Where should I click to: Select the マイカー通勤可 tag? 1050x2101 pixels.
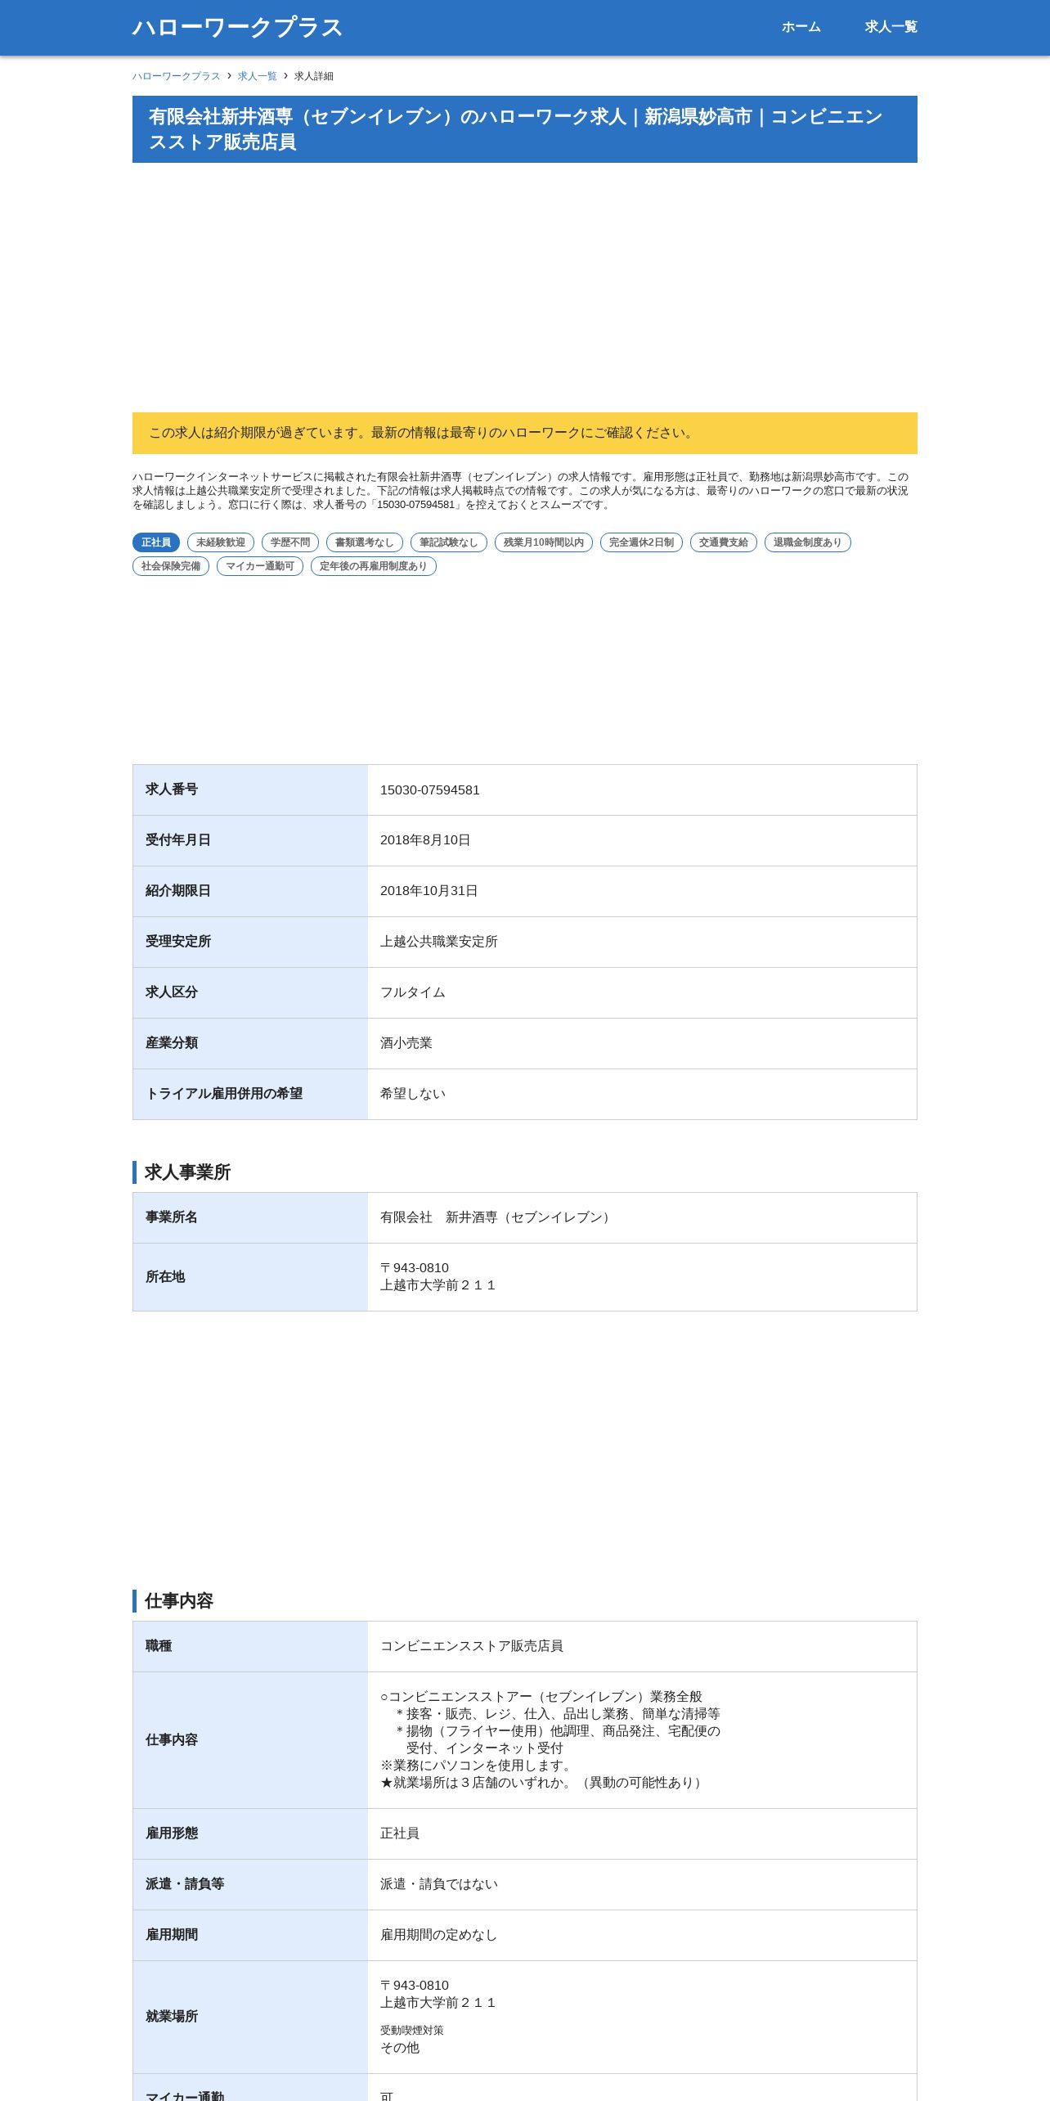click(x=260, y=566)
